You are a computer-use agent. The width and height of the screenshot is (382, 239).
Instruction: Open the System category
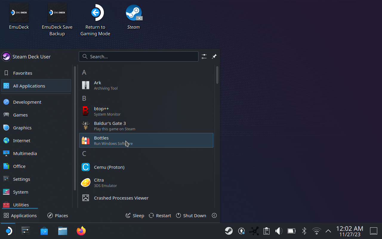click(36, 192)
